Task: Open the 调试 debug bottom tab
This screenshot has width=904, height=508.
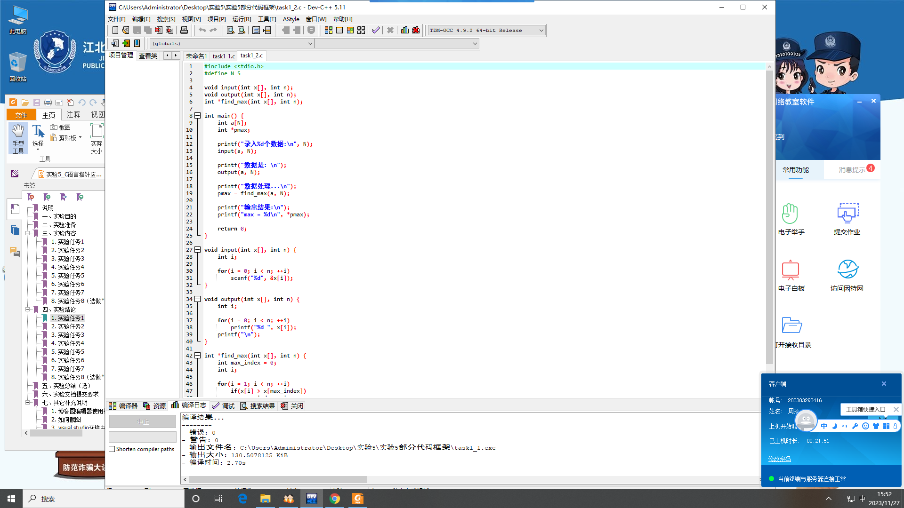Action: click(x=224, y=405)
